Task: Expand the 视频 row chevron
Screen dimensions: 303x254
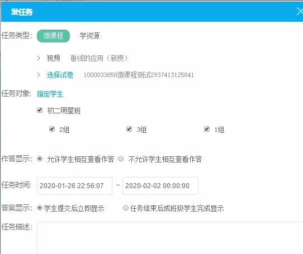Action: click(39, 58)
